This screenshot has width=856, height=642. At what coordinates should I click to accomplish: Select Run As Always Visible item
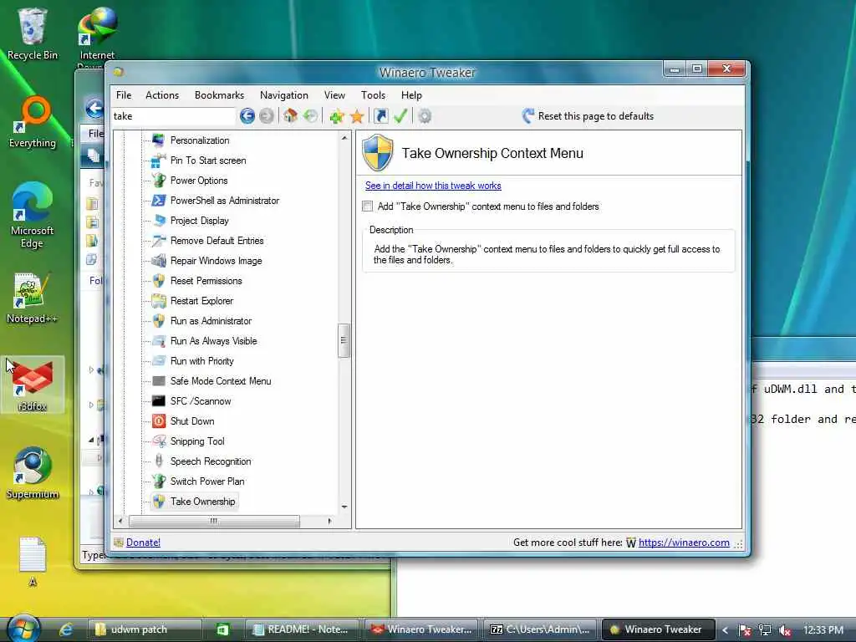tap(213, 341)
